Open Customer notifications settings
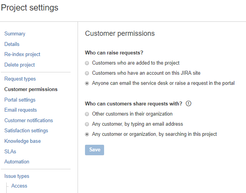 click(28, 121)
